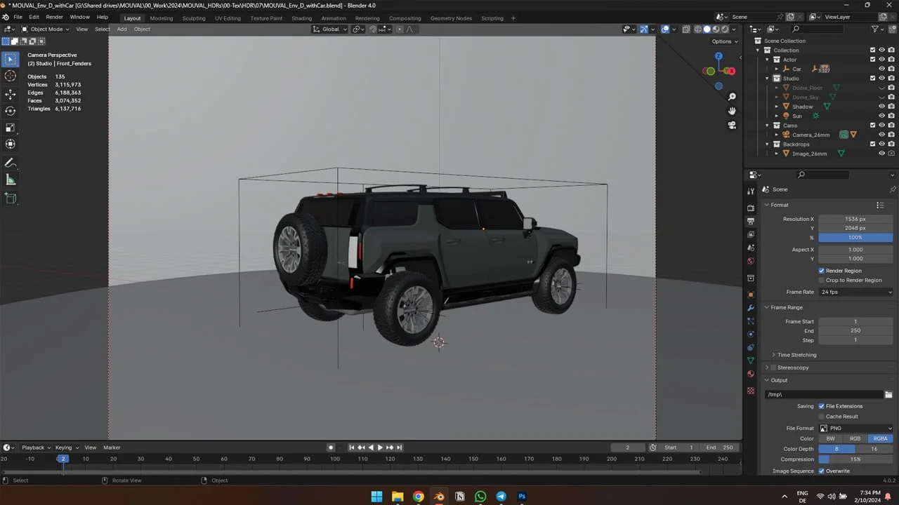Screen dimensions: 899x505
Task: Click the Options button in viewport corner
Action: click(x=723, y=41)
